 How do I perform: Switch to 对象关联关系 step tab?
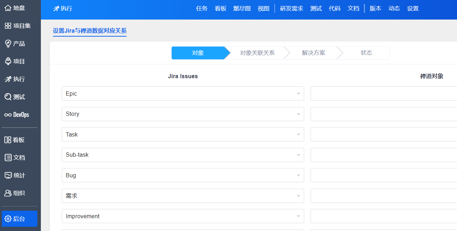pos(257,53)
